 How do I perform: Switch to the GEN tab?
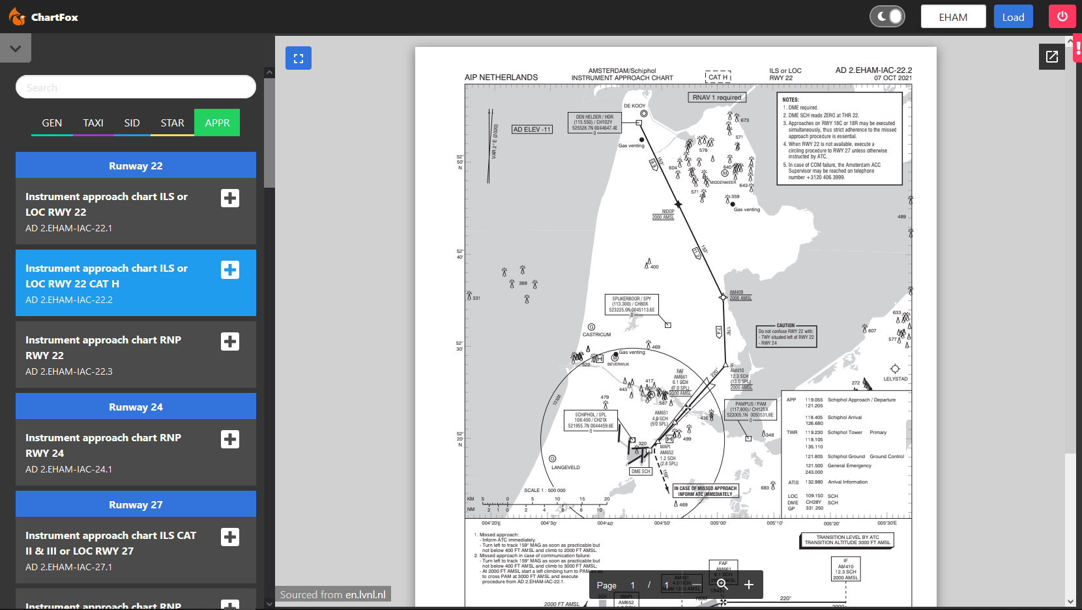click(x=52, y=123)
